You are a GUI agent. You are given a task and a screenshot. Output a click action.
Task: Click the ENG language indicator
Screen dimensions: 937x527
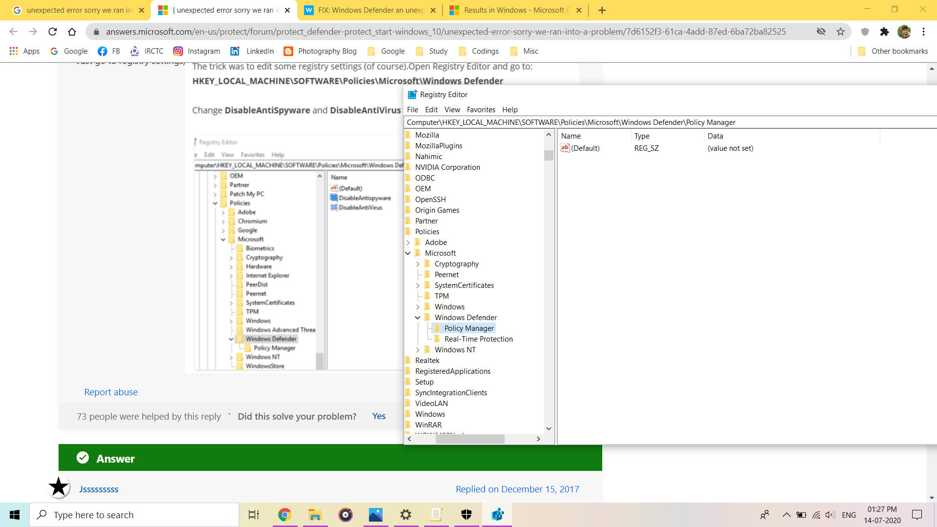coord(849,515)
